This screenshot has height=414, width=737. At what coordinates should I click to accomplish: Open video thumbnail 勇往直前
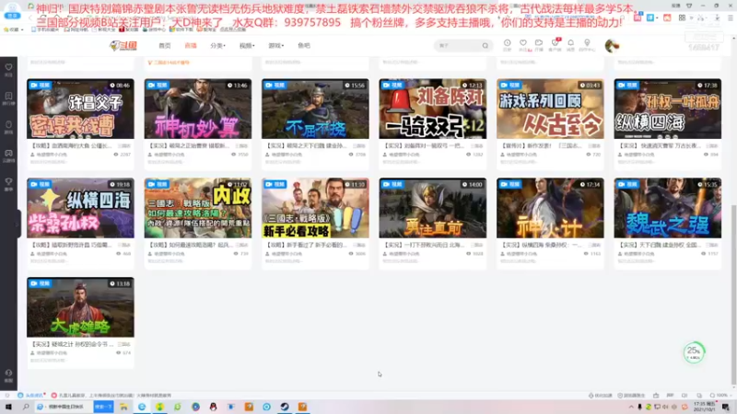[433, 208]
